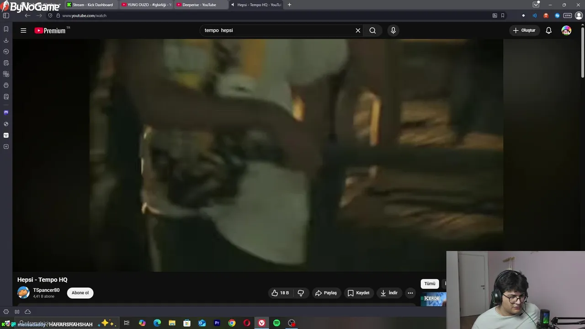585x329 pixels.
Task: Open the YouTube account avatar menu
Action: tap(566, 31)
